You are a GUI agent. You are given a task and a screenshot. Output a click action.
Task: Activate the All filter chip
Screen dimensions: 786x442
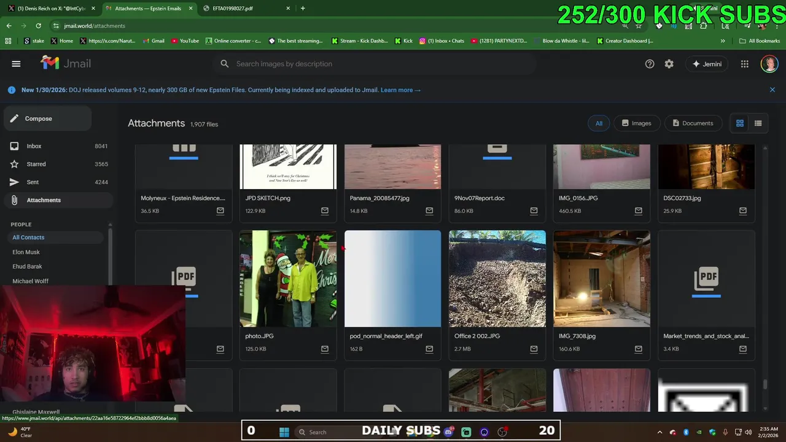599,123
